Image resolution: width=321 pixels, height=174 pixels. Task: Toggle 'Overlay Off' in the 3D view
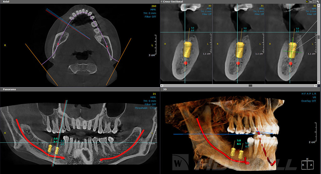[x=308, y=101]
